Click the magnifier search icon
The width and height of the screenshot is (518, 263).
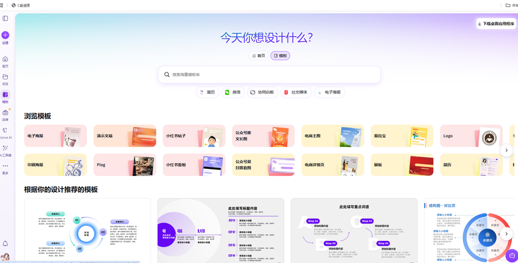[x=167, y=75]
